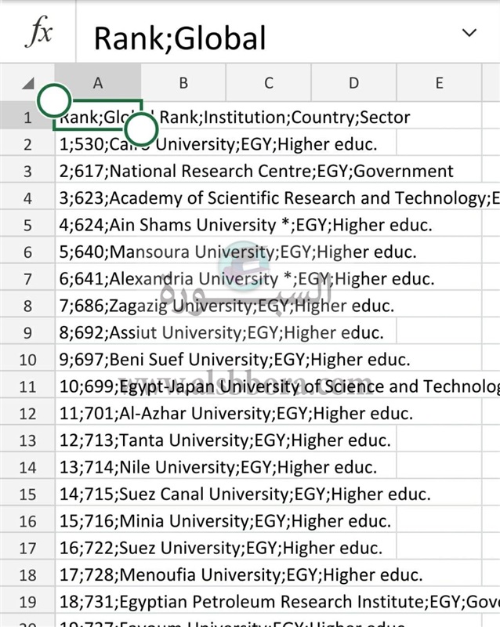Select row 1 header
Image resolution: width=500 pixels, height=627 pixels.
(x=27, y=118)
